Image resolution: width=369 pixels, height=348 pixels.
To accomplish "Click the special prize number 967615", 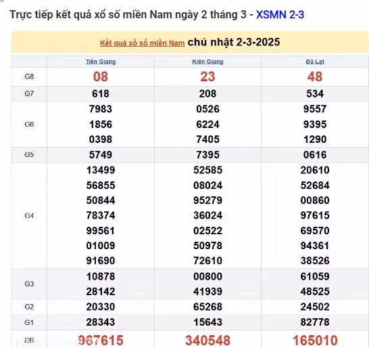I will click(101, 341).
